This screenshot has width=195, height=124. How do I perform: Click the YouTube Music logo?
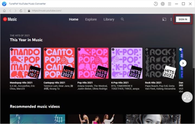10,19
